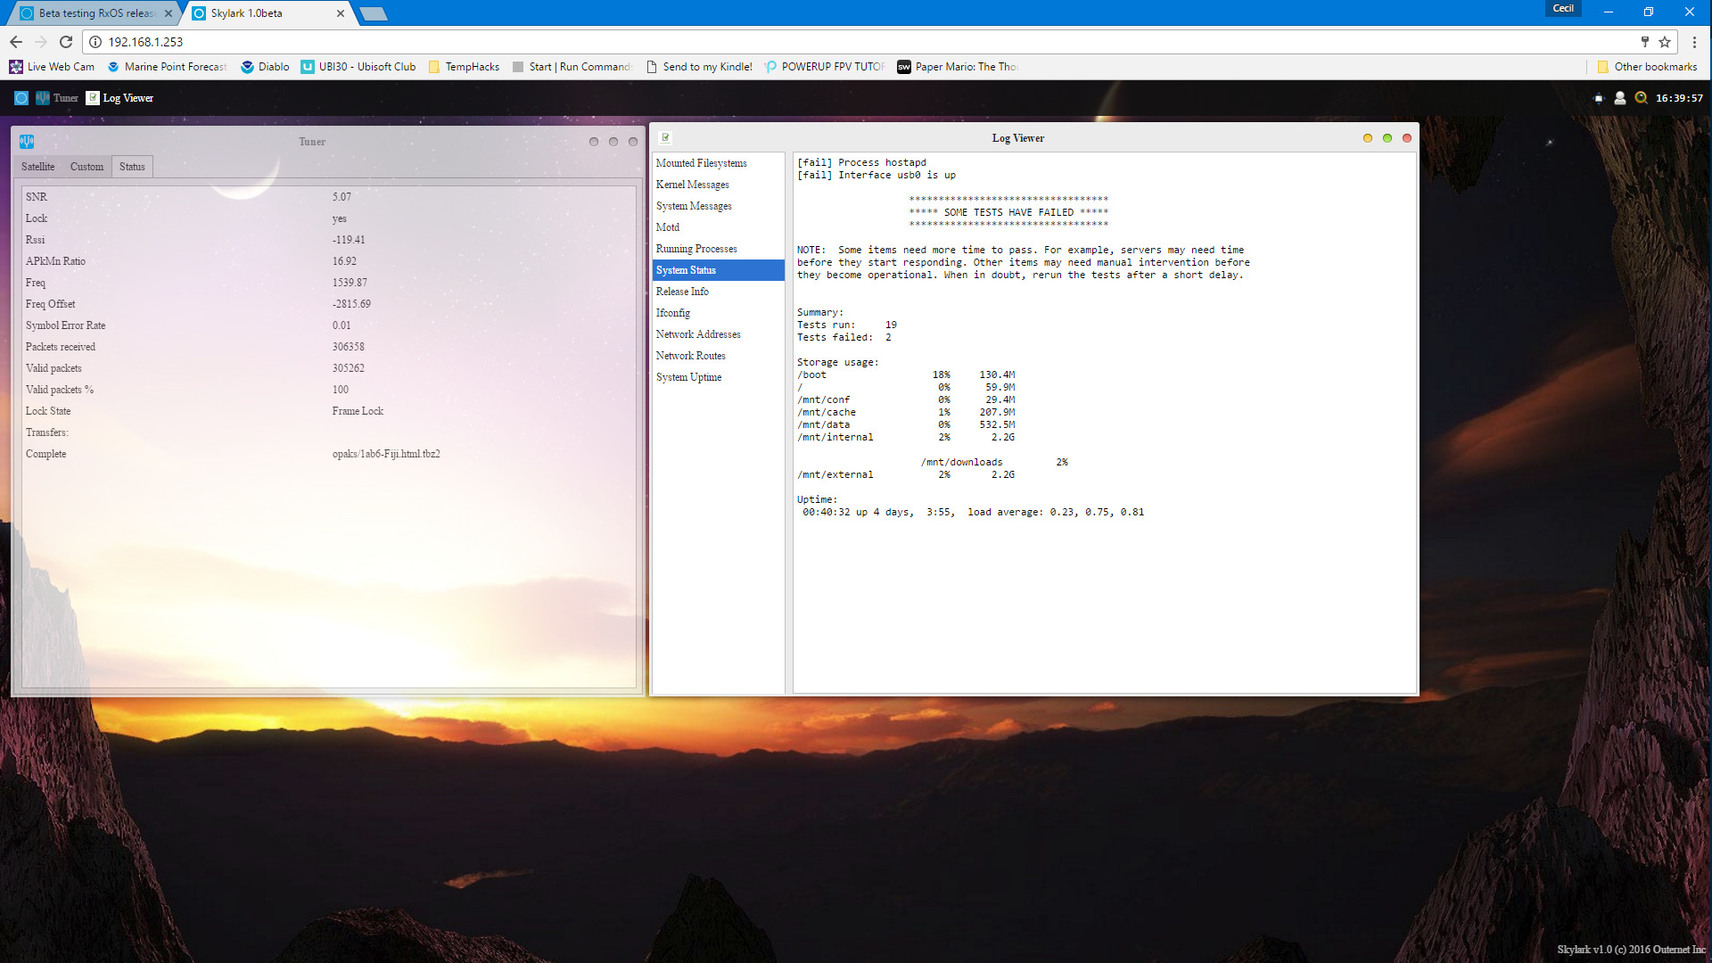Switch to the Custom tab
Screen dimensions: 1712x963
click(x=86, y=167)
